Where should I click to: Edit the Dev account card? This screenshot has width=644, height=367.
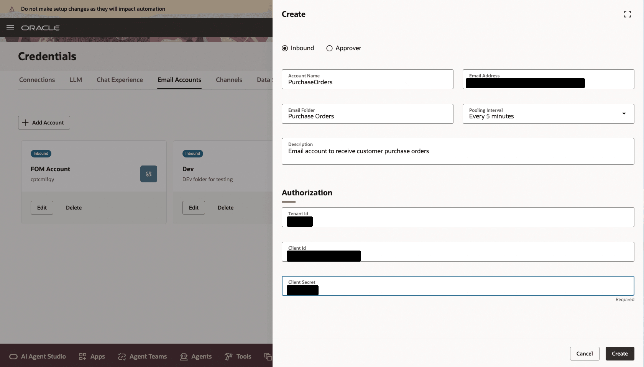(194, 208)
